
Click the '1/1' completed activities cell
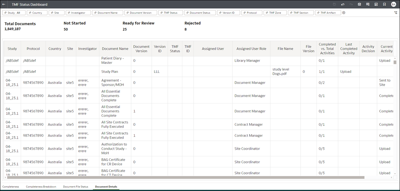pyautogui.click(x=327, y=72)
